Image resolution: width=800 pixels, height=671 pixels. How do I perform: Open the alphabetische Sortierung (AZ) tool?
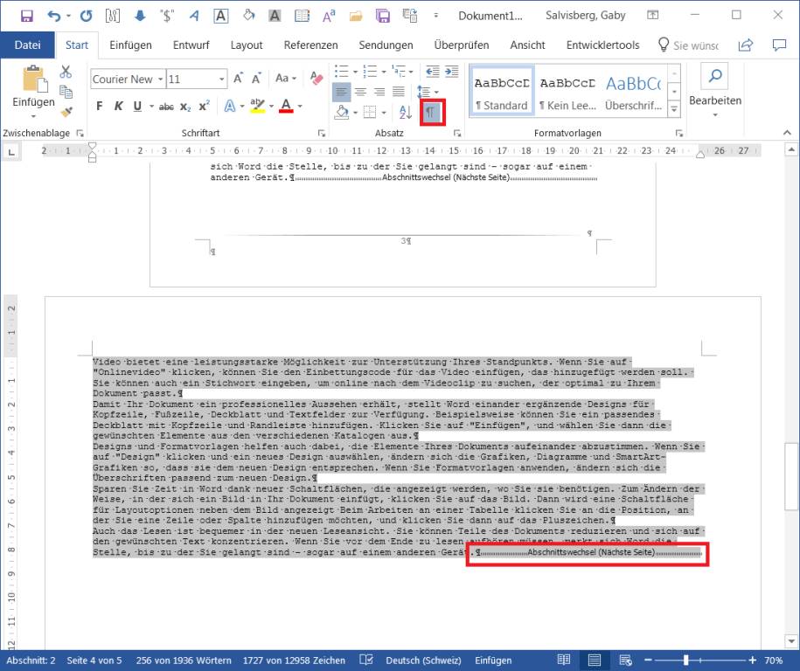[x=405, y=112]
